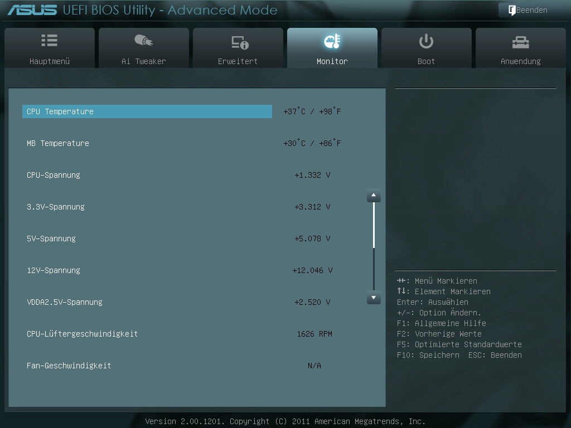Screen dimensions: 571x428
Task: Switch to the Ai Tweaker tab
Action: pyautogui.click(x=144, y=48)
